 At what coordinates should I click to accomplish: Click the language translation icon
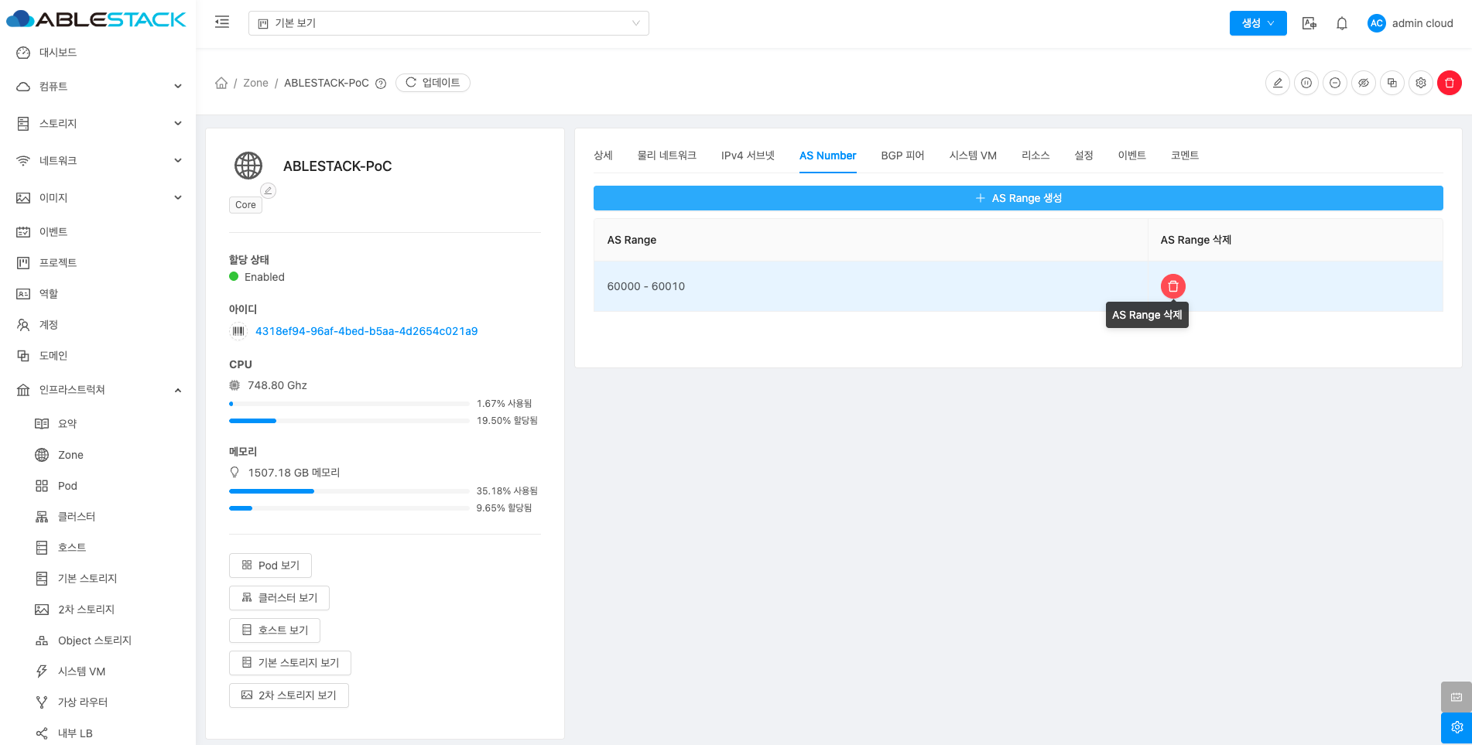click(x=1309, y=23)
